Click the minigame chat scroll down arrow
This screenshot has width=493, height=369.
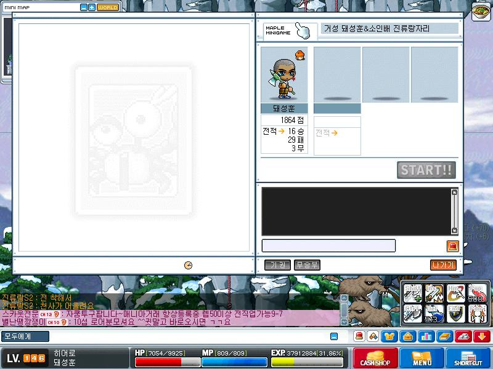454,231
